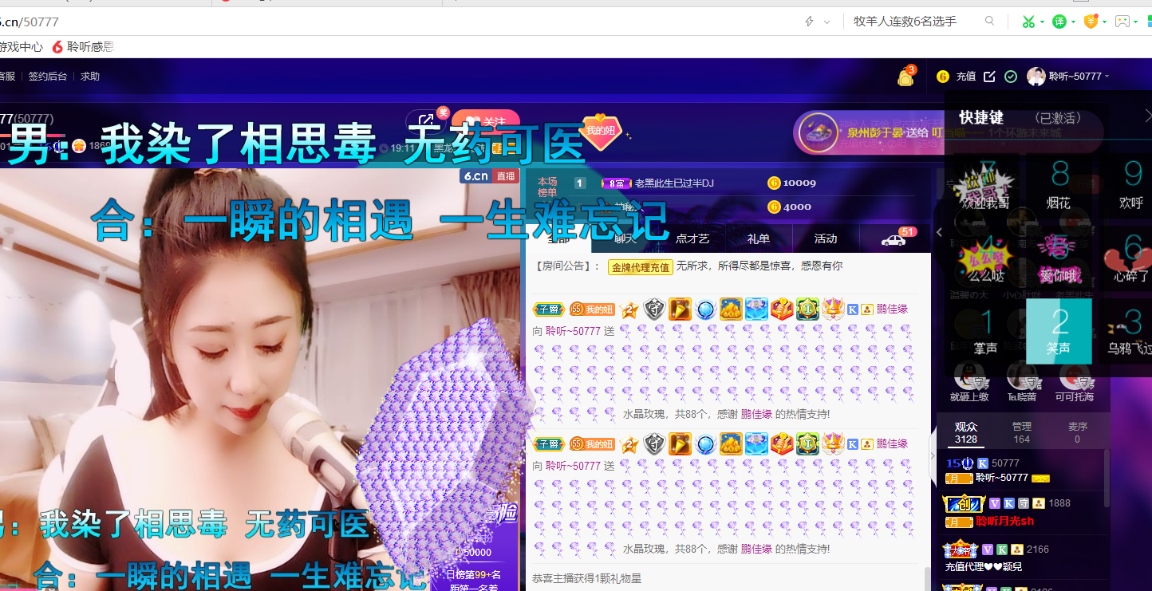Open the 游戏中心 bookmark
Viewport: 1152px width, 591px height.
pos(21,47)
